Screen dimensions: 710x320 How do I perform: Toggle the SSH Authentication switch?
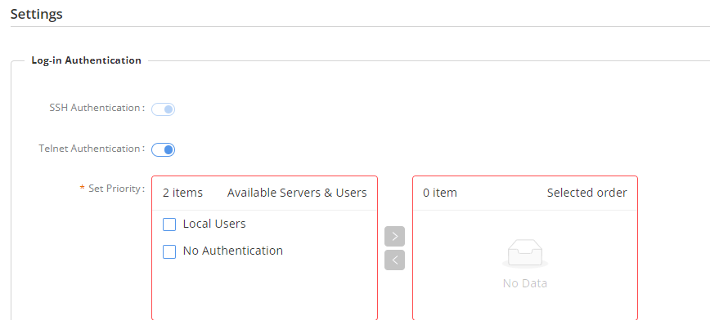click(163, 109)
